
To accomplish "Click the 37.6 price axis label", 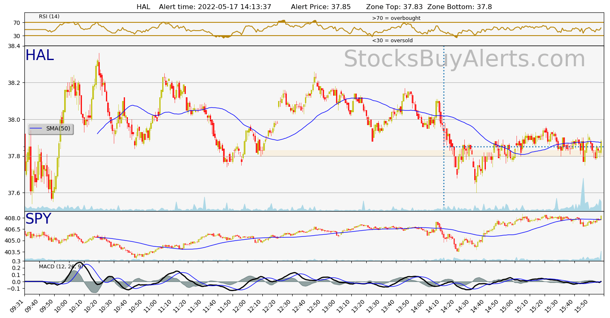I will (14, 193).
